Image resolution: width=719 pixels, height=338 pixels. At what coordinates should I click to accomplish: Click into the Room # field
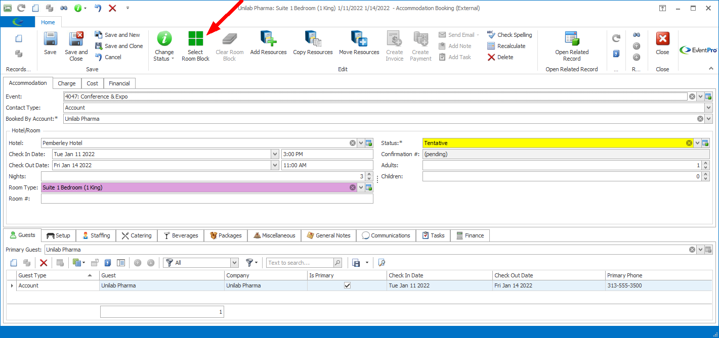point(207,199)
